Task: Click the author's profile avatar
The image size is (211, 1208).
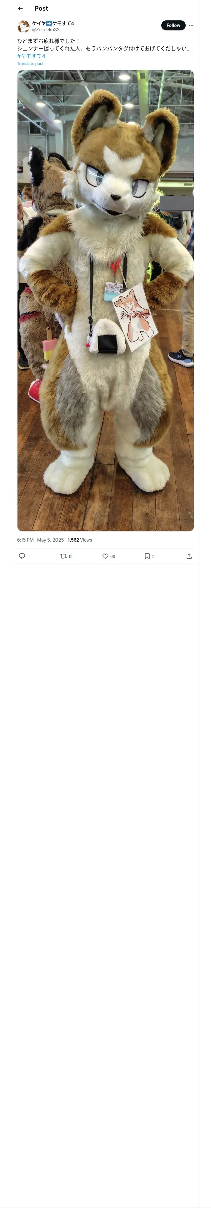Action: tap(23, 26)
